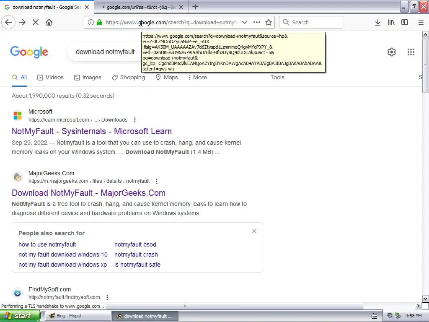The image size is (429, 322).
Task: Open the browser home page
Action: (49, 22)
